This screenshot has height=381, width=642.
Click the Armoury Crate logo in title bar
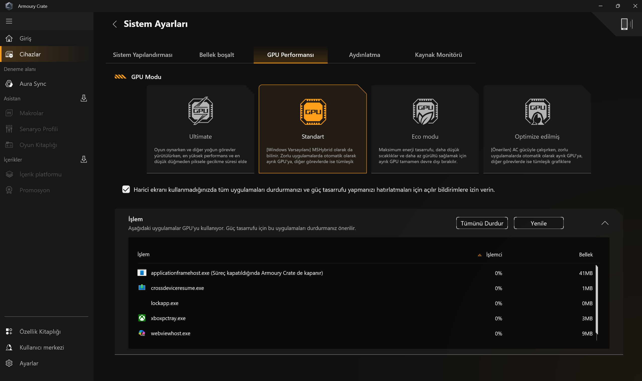click(x=9, y=6)
